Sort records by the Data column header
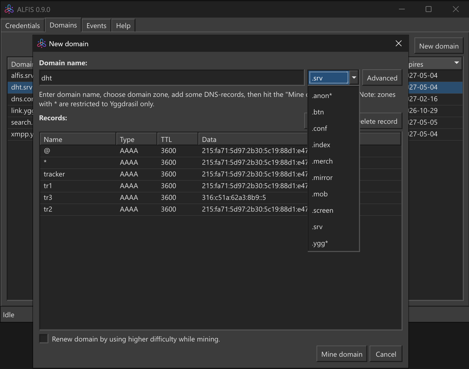The width and height of the screenshot is (469, 369). click(253, 139)
